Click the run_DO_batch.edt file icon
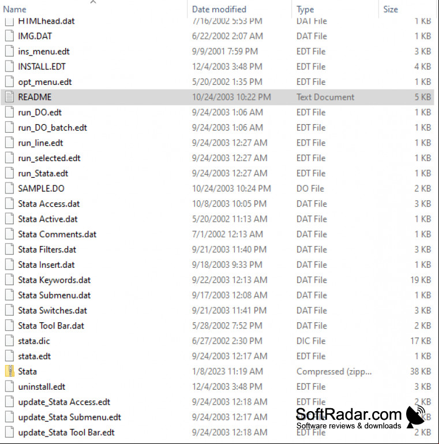Image resolution: width=439 pixels, height=444 pixels. [9, 128]
